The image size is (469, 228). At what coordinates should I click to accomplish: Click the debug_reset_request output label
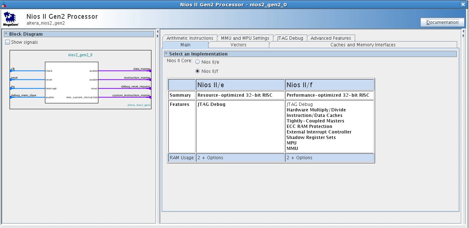[136, 86]
